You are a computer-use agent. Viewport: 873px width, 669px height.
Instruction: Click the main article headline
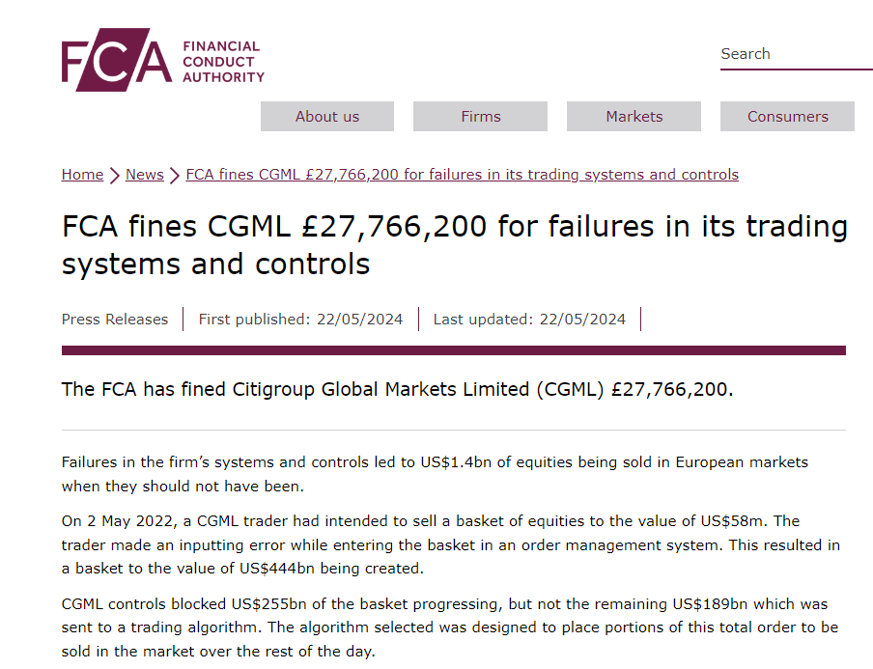(x=454, y=245)
